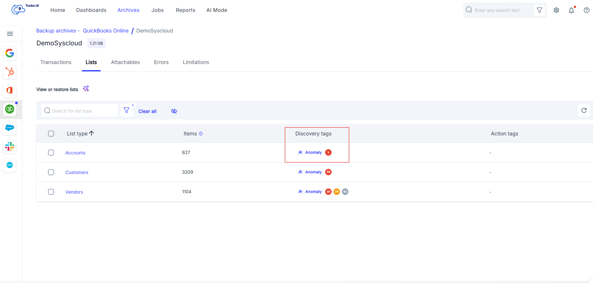Click the red 10 badge in Vendors row
Screen dimensions: 593x283
tap(328, 192)
